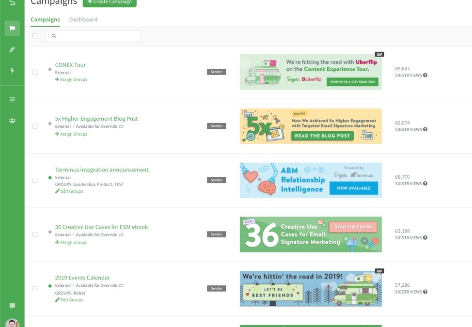
Task: Open the CONEX Tour campaign
Action: click(70, 65)
